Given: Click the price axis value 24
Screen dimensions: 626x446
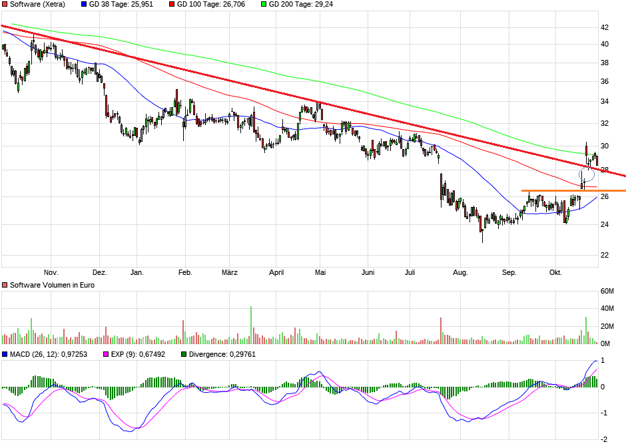Looking at the screenshot, I should 605,224.
